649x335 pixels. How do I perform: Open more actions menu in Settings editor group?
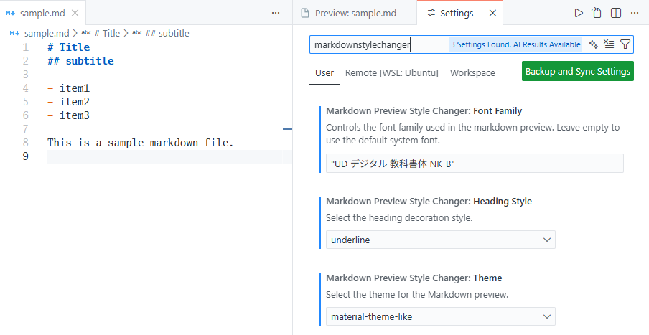(635, 13)
